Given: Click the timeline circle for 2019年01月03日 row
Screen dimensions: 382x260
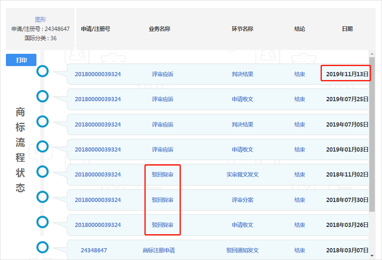Looking at the screenshot, I should coord(42,147).
